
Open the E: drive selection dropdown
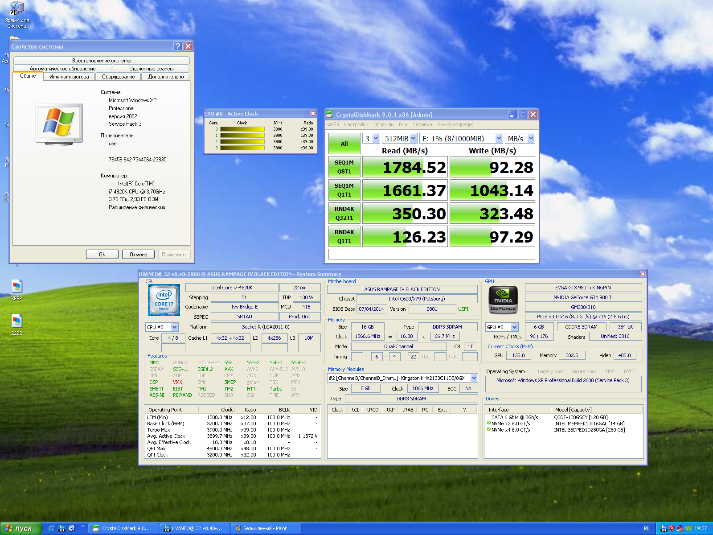499,139
